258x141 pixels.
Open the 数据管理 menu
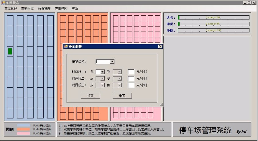point(44,9)
